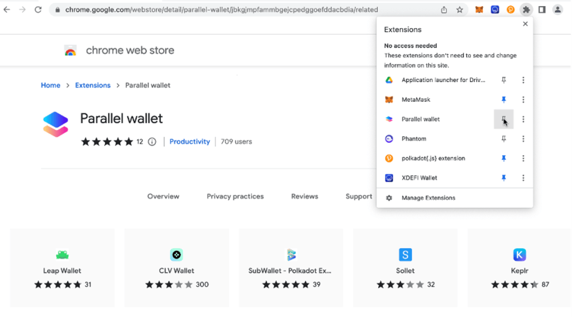Switch to the Reviews tab
Screen dimensions: 572x317
pos(304,196)
